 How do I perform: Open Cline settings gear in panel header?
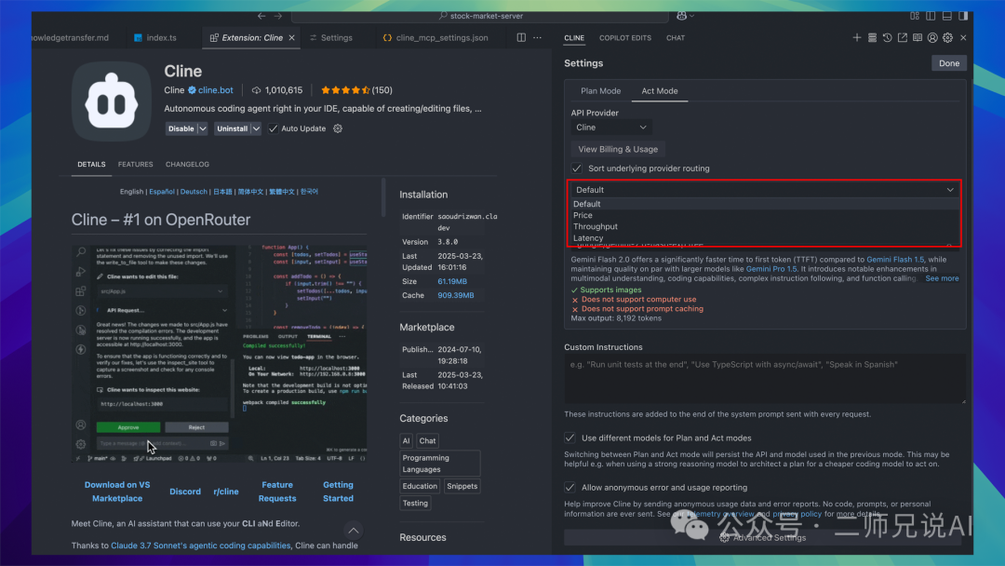pyautogui.click(x=948, y=38)
